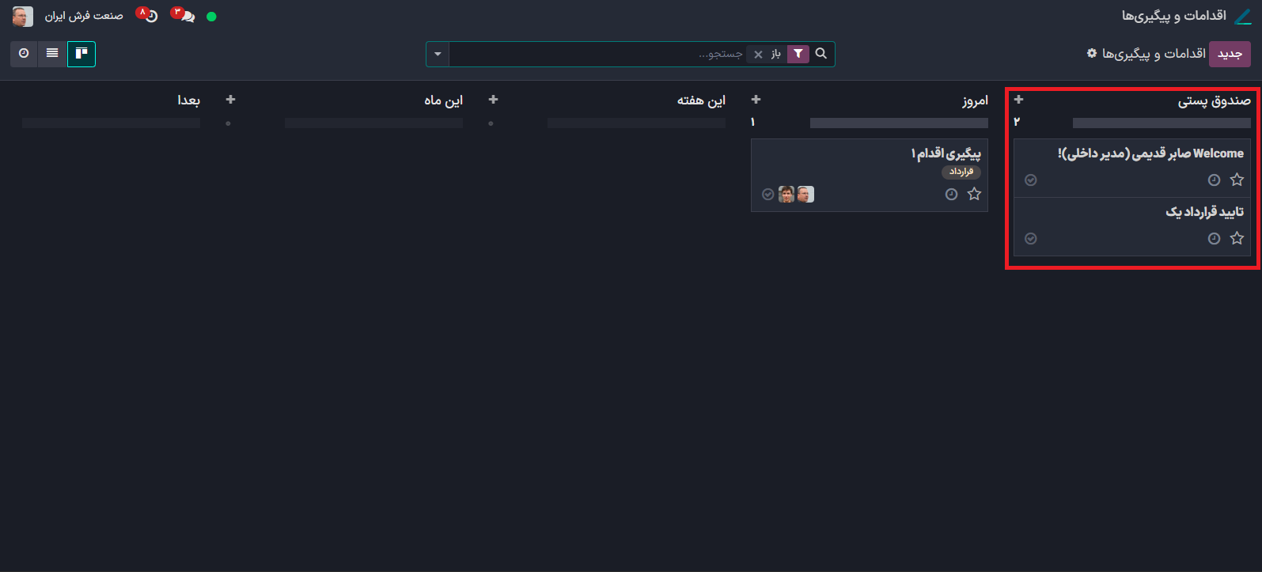1262x572 pixels.
Task: Switch to list view
Action: 52,54
